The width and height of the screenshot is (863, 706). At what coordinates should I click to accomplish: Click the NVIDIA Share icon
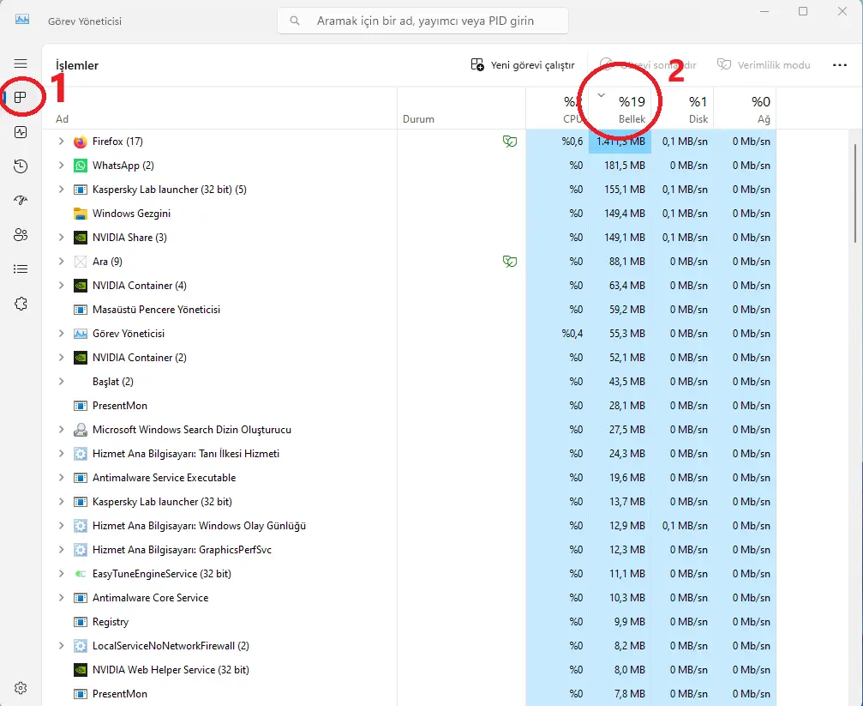click(81, 238)
